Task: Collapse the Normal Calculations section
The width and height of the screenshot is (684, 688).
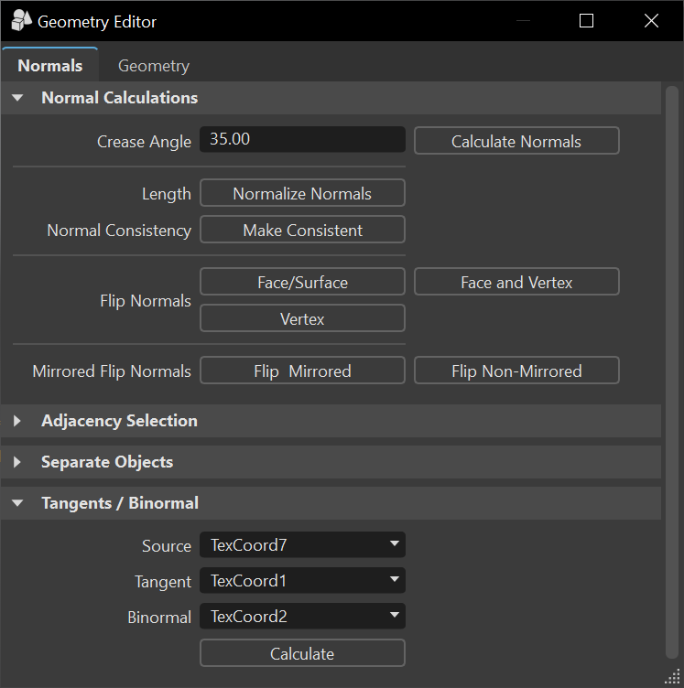Action: pyautogui.click(x=17, y=98)
